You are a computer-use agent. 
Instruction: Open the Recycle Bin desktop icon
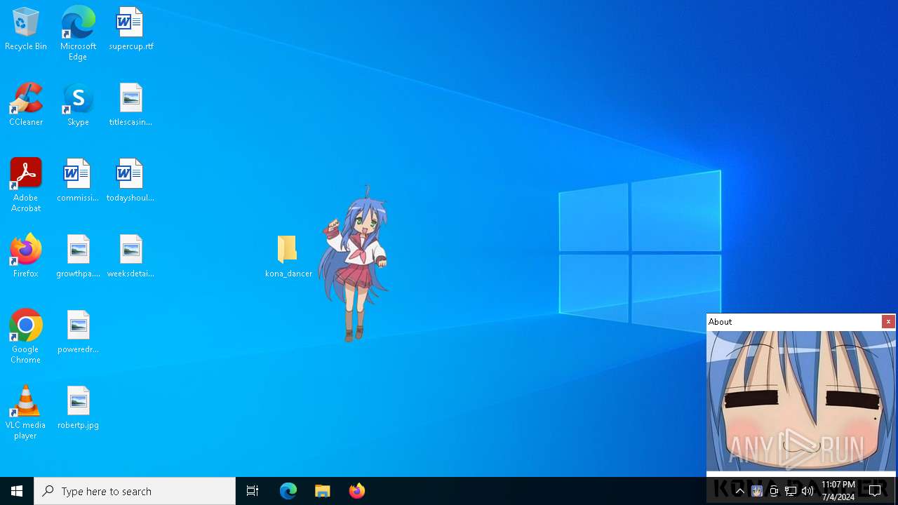(26, 29)
